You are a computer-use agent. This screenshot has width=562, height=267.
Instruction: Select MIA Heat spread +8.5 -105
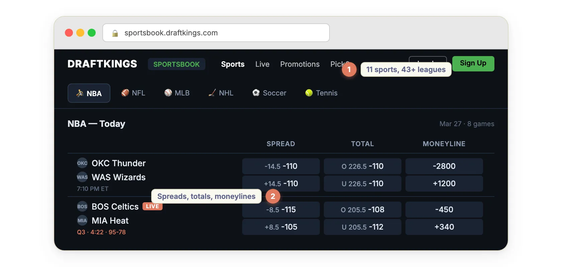[281, 227]
